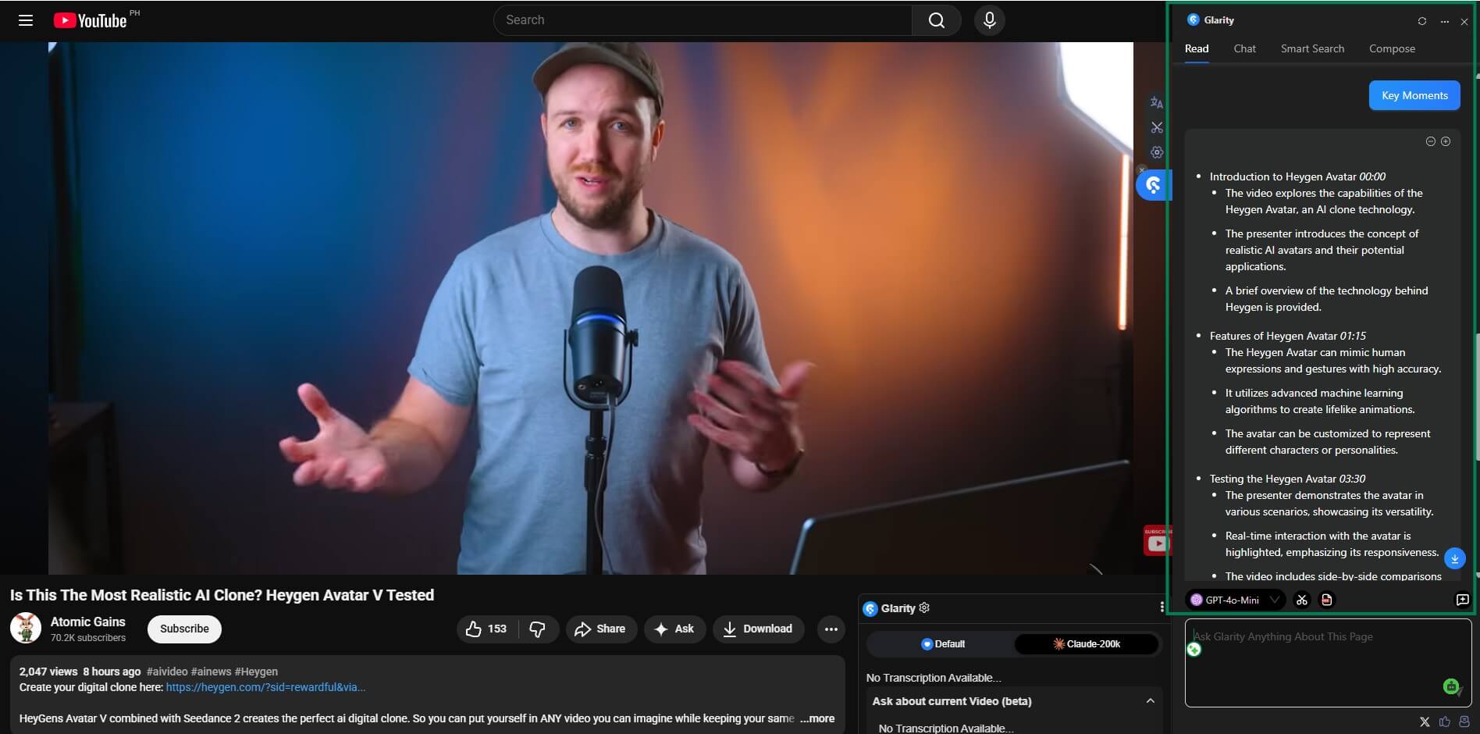
Task: Share on X from the Glarity sidebar
Action: [1425, 722]
